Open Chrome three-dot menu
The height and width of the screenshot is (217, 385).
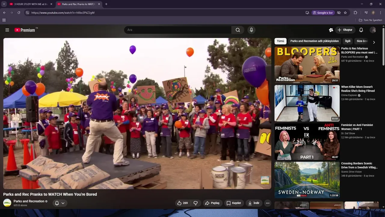pyautogui.click(x=380, y=13)
